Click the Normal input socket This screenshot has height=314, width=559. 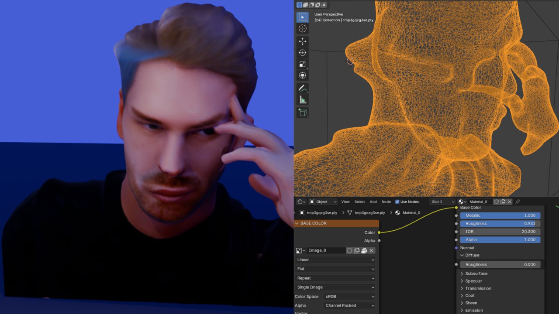click(x=456, y=248)
